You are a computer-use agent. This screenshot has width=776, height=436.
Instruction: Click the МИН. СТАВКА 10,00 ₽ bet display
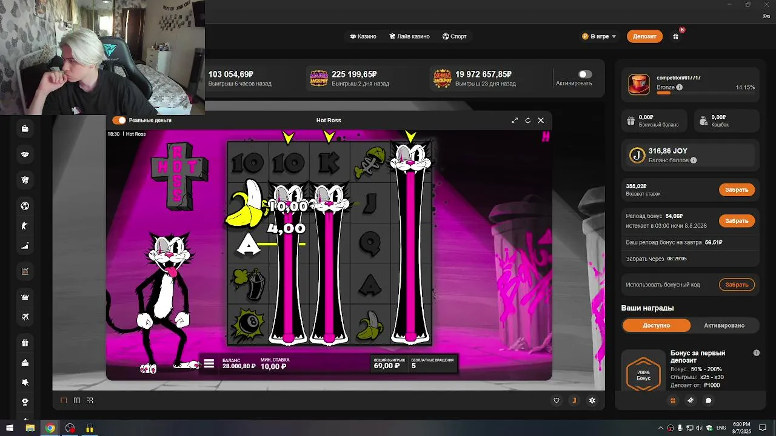(x=275, y=363)
